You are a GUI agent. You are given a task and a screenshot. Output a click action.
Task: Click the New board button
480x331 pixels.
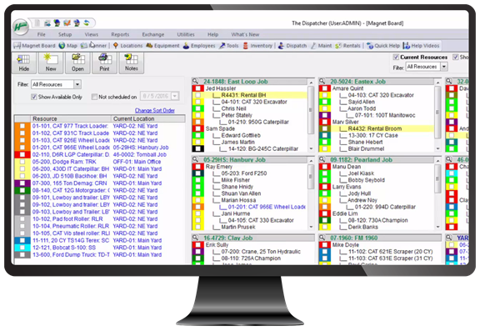(x=51, y=63)
